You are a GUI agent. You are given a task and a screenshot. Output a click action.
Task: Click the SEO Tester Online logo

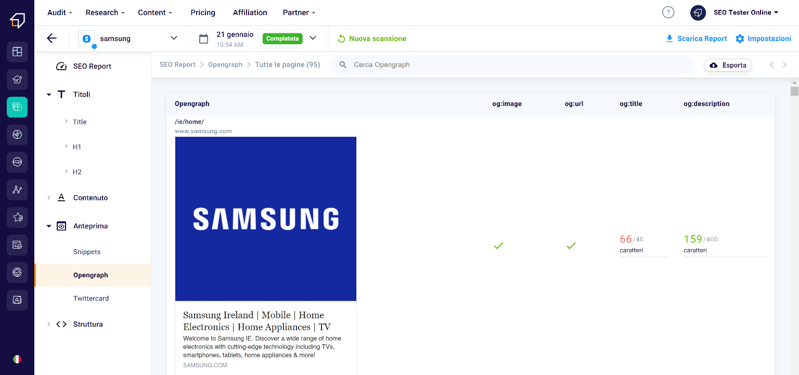click(17, 20)
